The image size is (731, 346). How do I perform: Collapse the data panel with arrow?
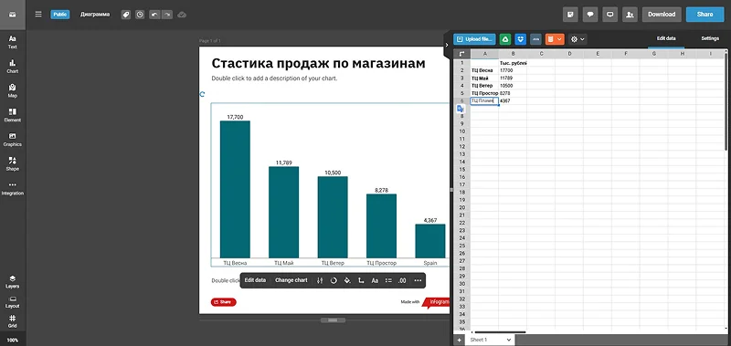point(447,45)
